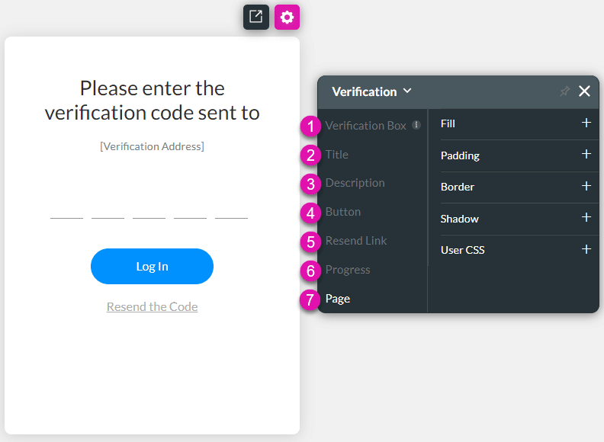Select the Verification Box tab
Screen dimensions: 604x442
pos(365,126)
